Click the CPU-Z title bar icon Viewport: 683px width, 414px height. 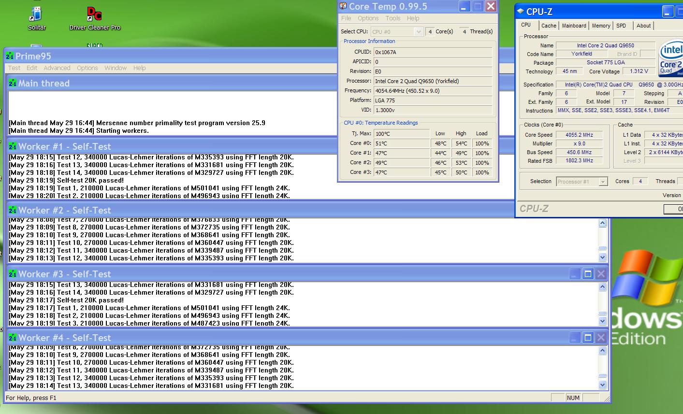(x=520, y=12)
